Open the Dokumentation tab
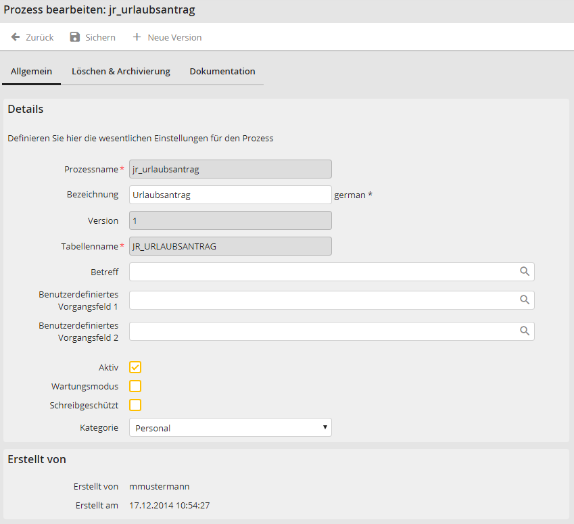 [x=222, y=71]
